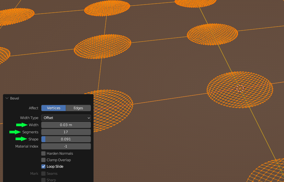Image resolution: width=284 pixels, height=182 pixels.
Task: Click the Width value field
Action: [66, 125]
